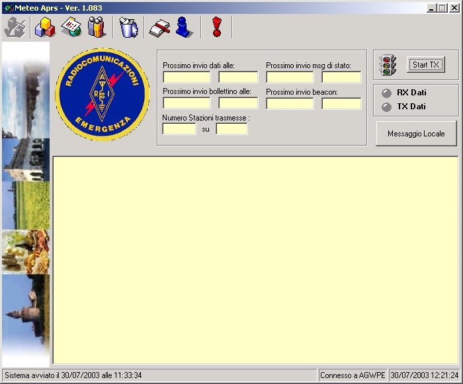Click 'Connesso a AGWPE' status bar entry
Image resolution: width=463 pixels, height=384 pixels.
click(353, 375)
